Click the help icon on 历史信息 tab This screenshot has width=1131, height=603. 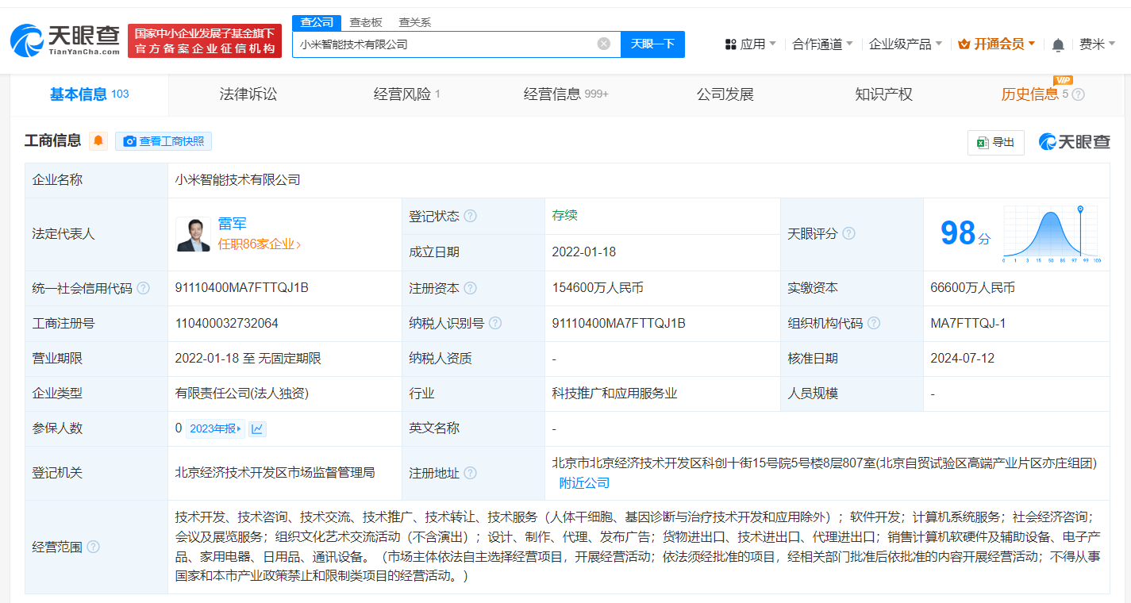coord(1078,94)
